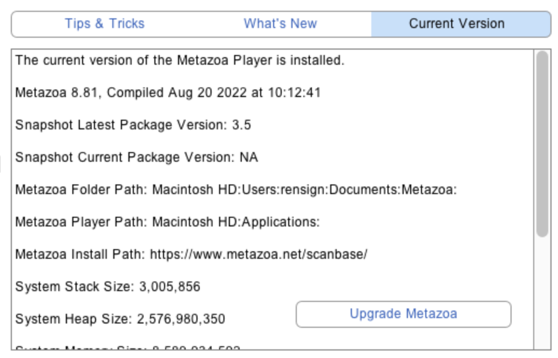Select the Current Version tab
558x358 pixels.
point(457,24)
